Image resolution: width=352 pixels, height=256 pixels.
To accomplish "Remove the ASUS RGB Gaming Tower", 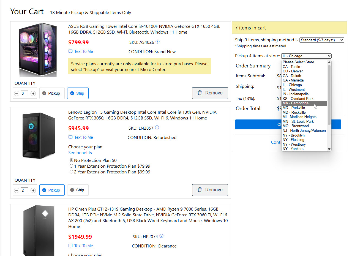I will pos(210,93).
